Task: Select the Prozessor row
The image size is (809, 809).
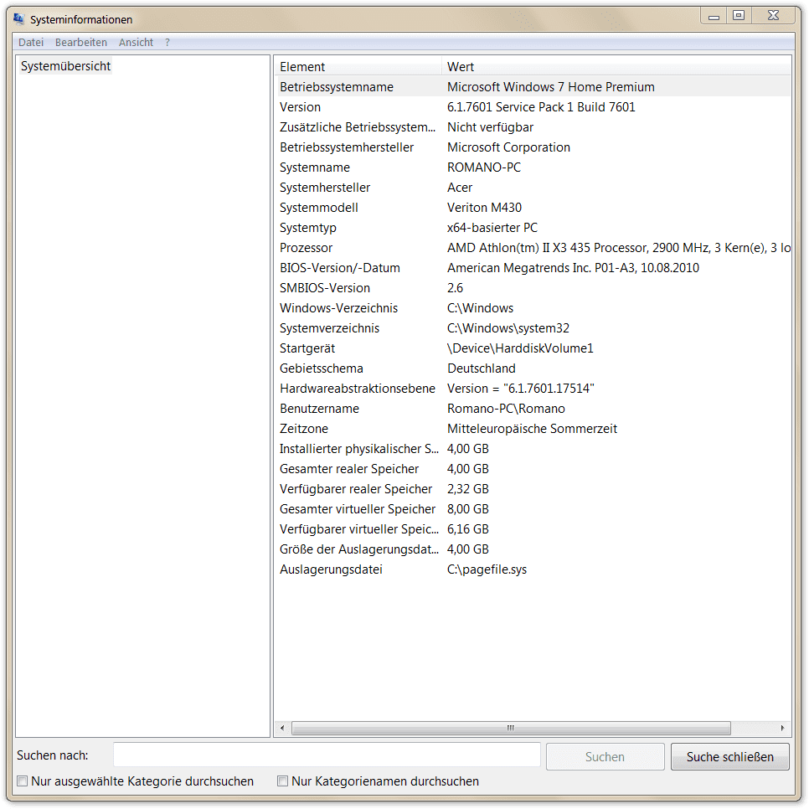Action: (533, 248)
